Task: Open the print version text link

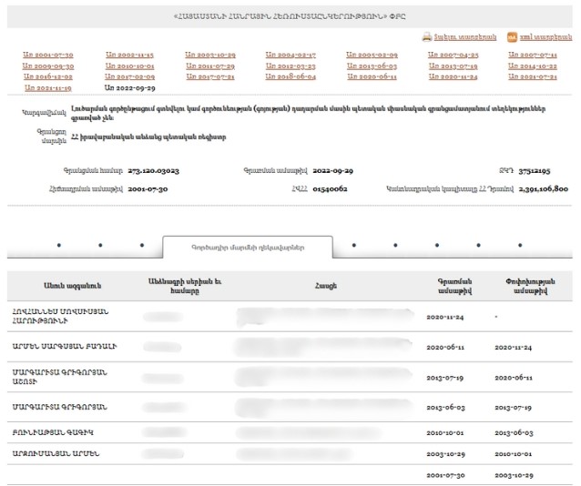Action: point(464,37)
